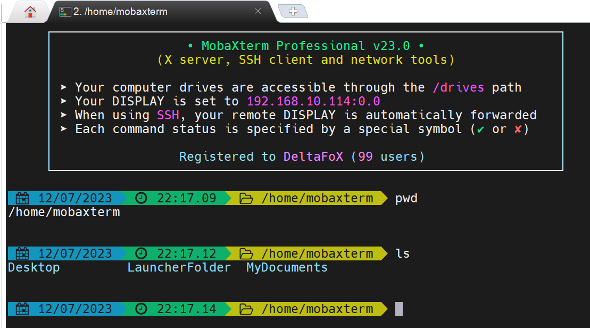Click the folder icon in the pwd prompt line
The image size is (590, 328).
[246, 199]
